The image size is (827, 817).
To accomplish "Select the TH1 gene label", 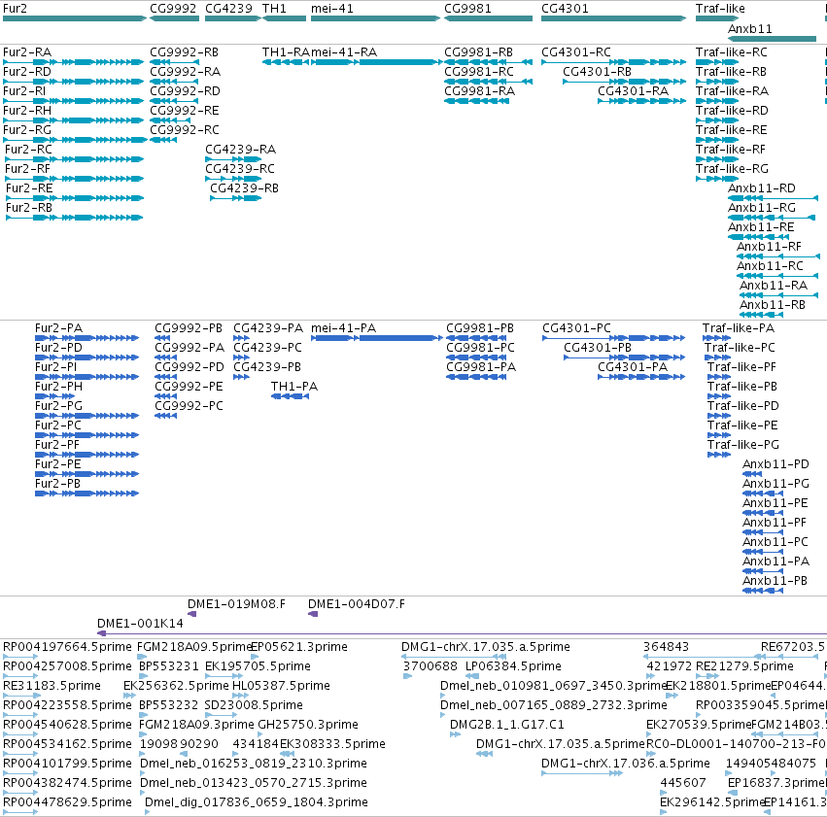I will 274,9.
